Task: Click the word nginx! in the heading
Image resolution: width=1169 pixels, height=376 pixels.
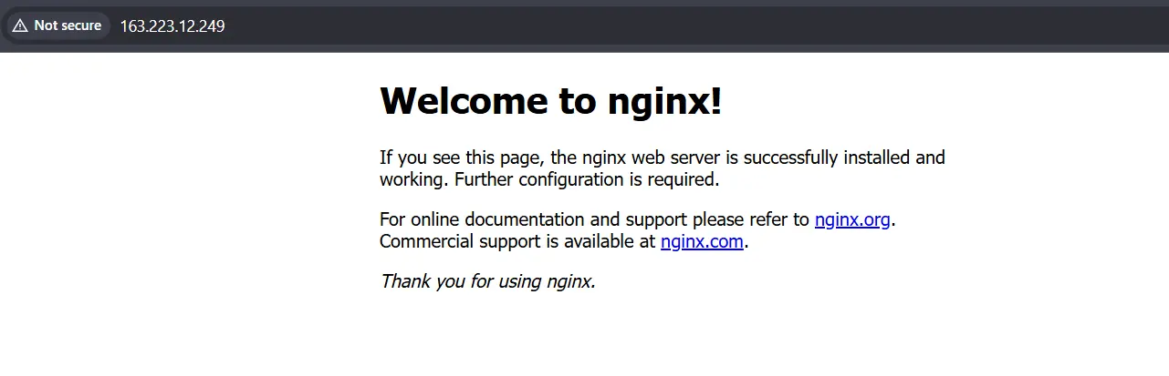Action: (x=664, y=101)
